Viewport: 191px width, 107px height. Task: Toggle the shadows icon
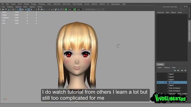(x=34, y=10)
